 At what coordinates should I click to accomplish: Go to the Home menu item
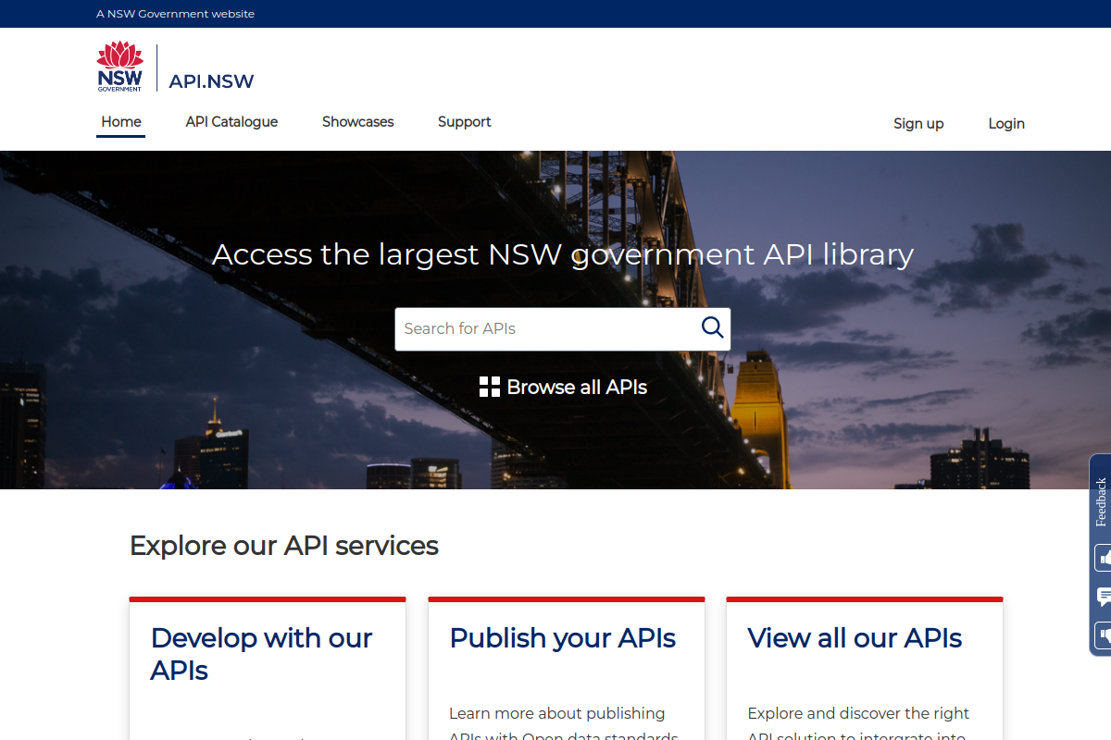[x=121, y=122]
